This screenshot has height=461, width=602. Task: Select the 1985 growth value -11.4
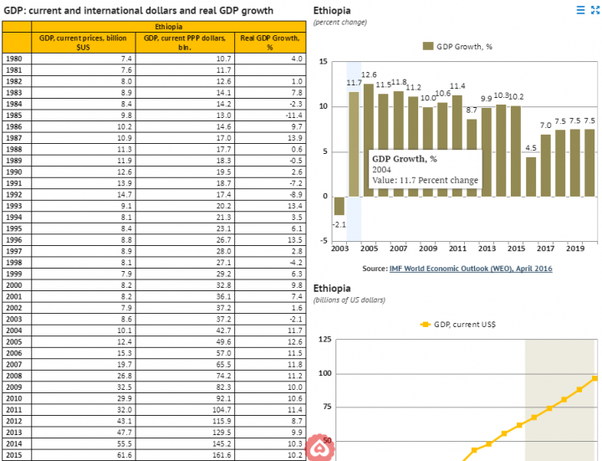(x=270, y=115)
